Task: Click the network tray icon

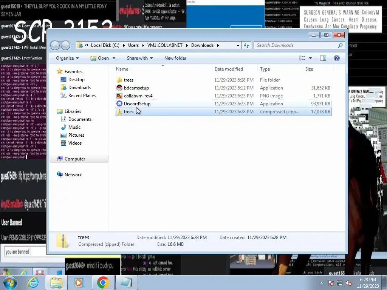Action: (x=340, y=283)
